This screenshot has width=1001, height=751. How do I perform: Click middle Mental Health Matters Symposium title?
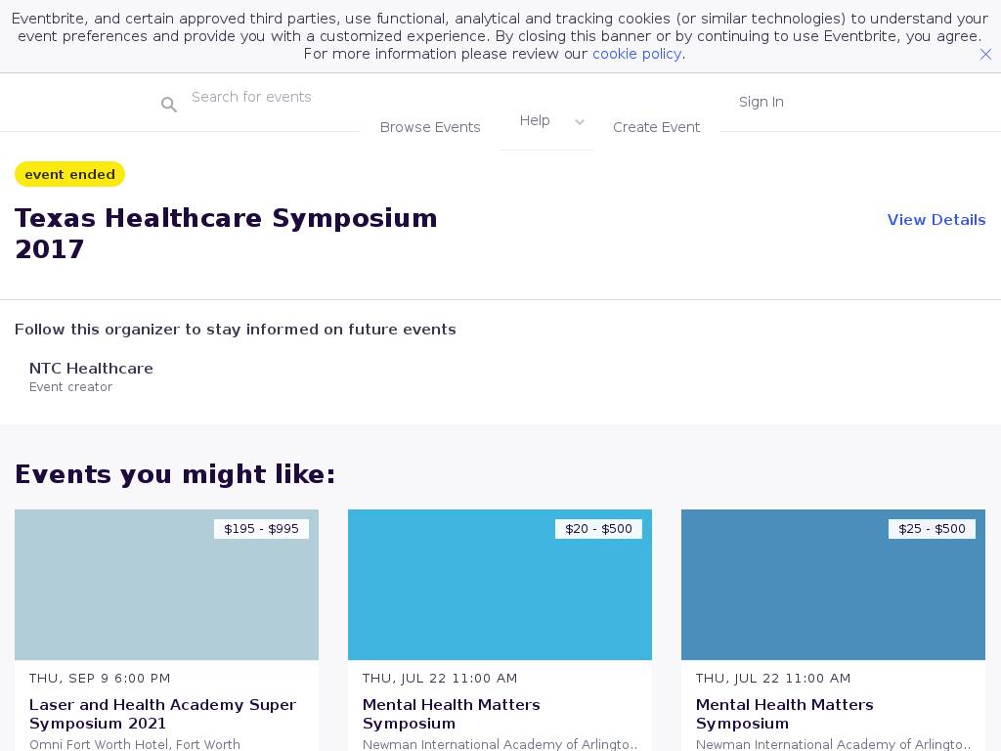(x=452, y=714)
